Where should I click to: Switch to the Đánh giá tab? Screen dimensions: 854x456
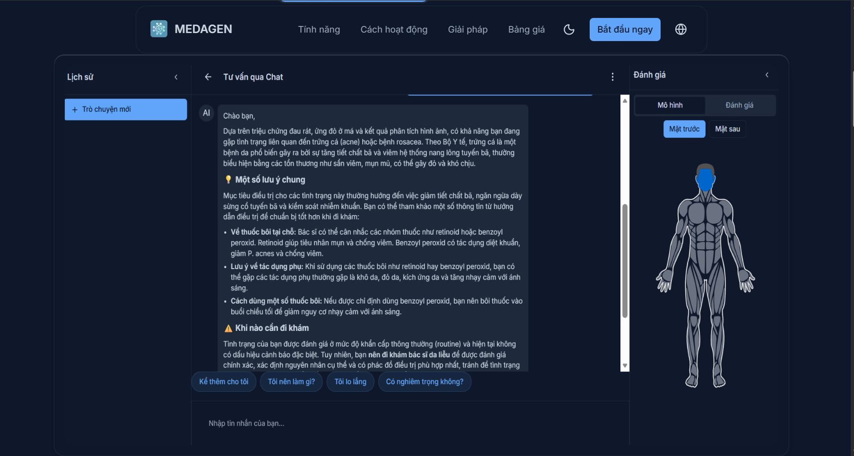(740, 105)
